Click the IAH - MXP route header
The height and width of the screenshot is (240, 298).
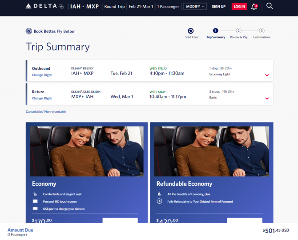point(85,7)
